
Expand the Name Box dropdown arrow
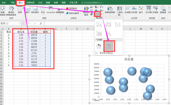(x=20, y=23)
